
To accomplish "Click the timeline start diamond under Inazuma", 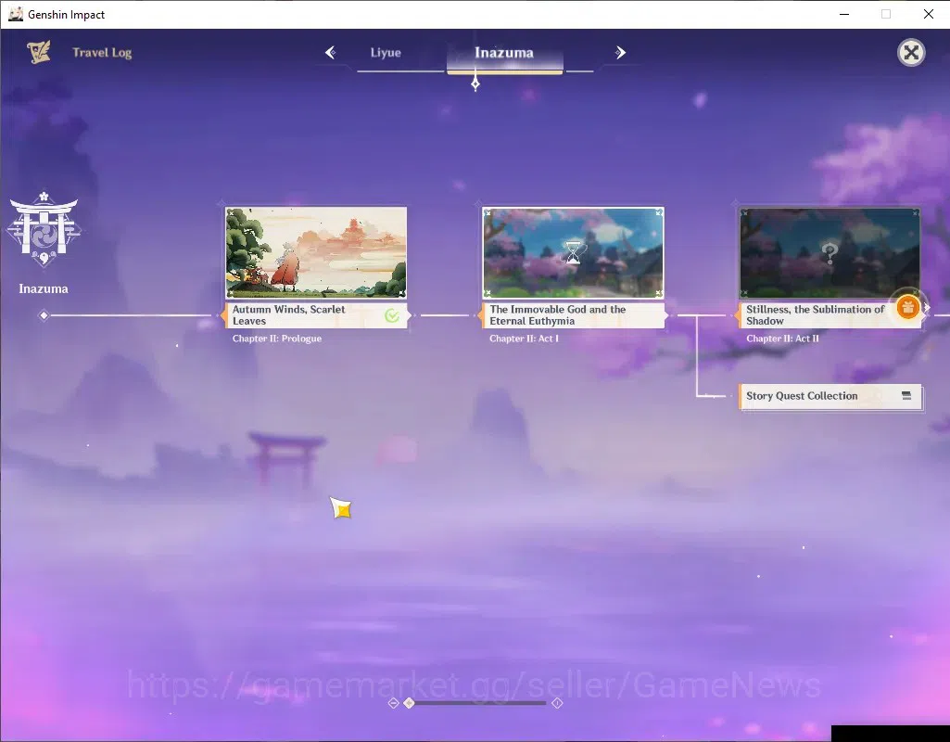I will tap(44, 315).
